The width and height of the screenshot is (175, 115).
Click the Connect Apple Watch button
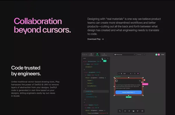coord(129,92)
